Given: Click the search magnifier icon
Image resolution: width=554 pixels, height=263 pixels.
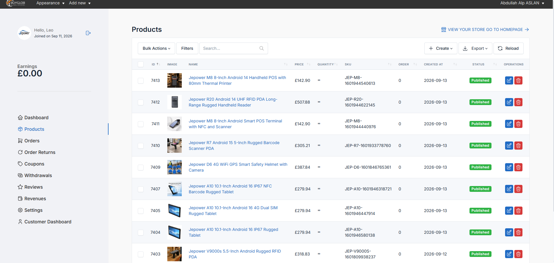Looking at the screenshot, I should (262, 48).
